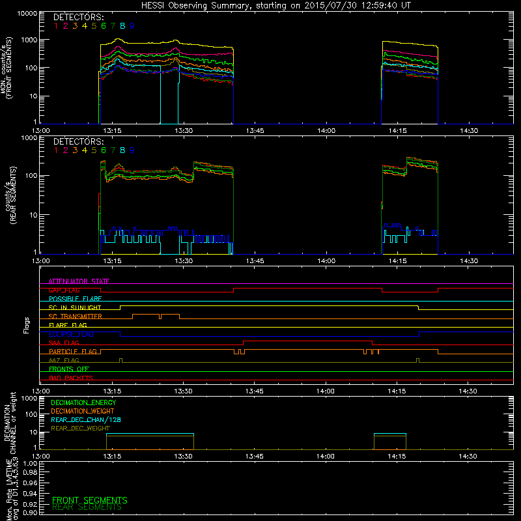Image resolution: width=521 pixels, height=521 pixels.
Task: Click the HESSI Observing Summary title text
Action: pyautogui.click(x=275, y=6)
